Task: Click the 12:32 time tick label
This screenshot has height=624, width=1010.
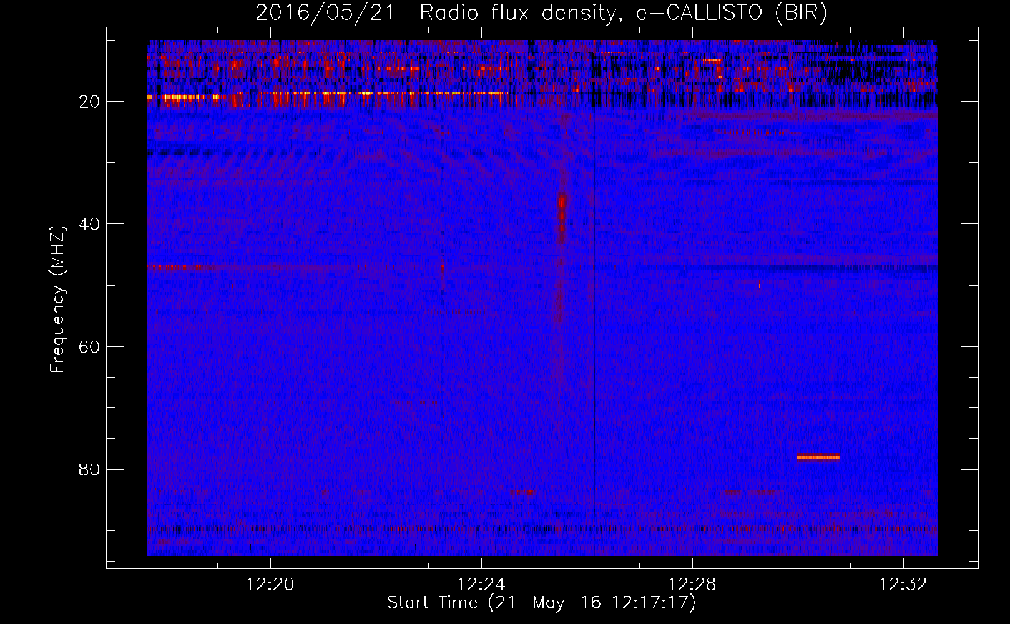Action: (x=903, y=585)
